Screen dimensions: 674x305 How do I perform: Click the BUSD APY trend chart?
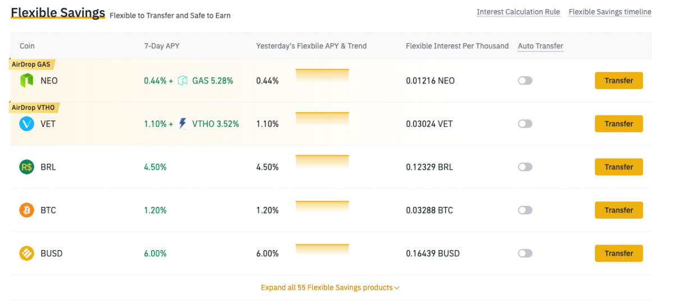coord(322,248)
